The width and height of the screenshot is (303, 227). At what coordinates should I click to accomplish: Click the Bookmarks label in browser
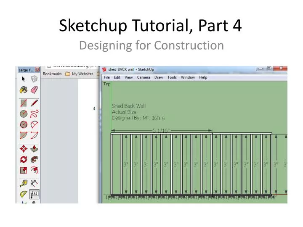52,74
